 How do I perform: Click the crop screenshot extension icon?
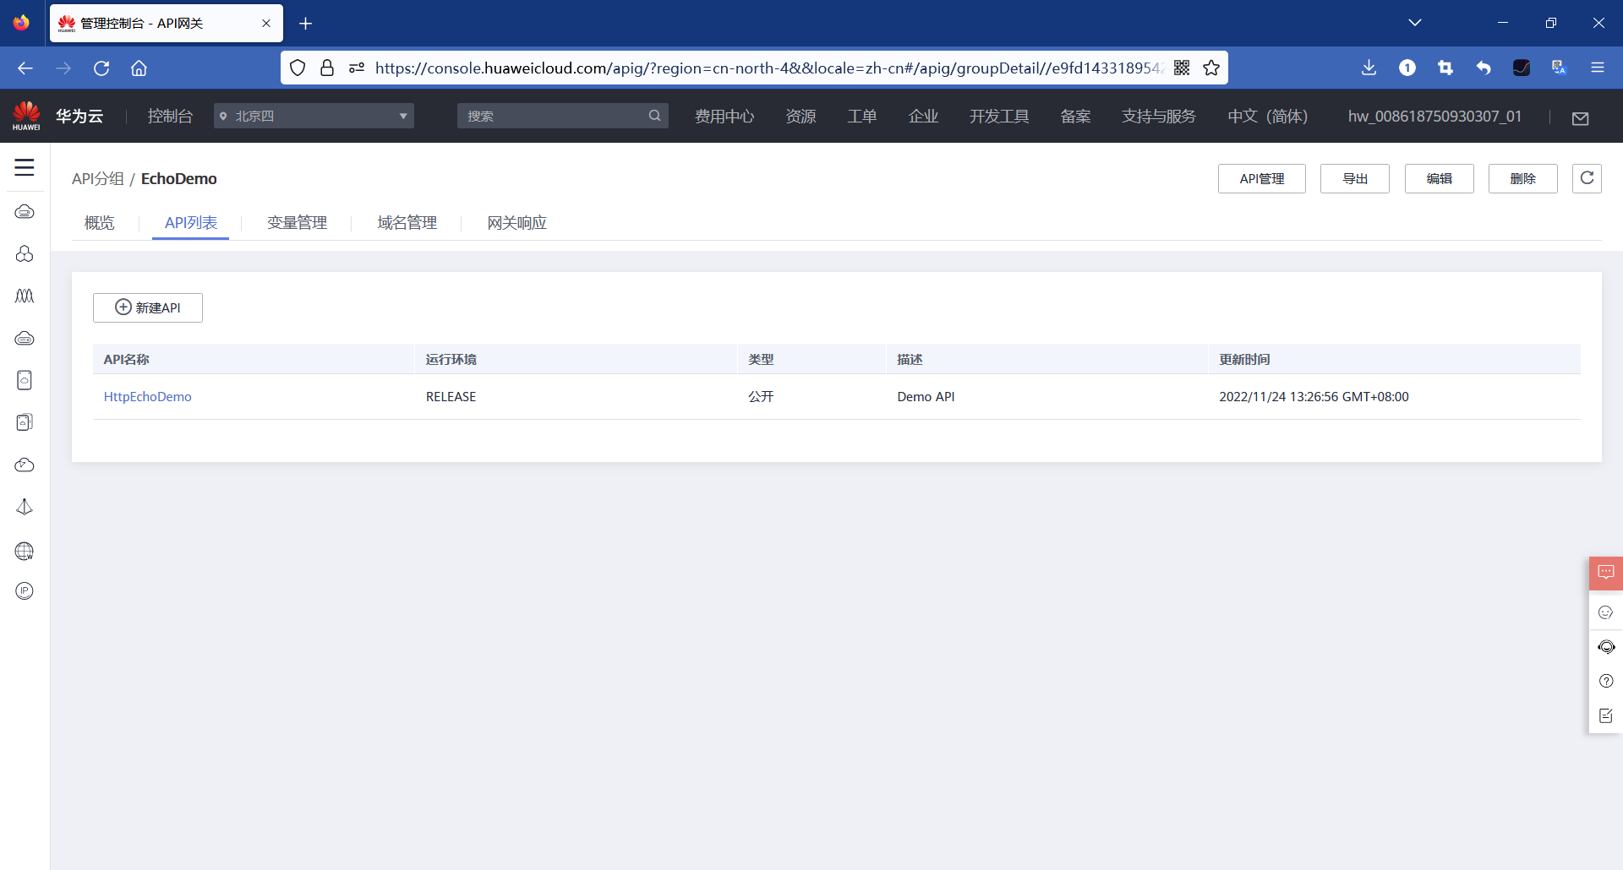click(1445, 68)
